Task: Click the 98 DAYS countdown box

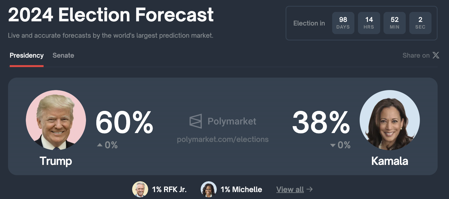Action: point(343,23)
